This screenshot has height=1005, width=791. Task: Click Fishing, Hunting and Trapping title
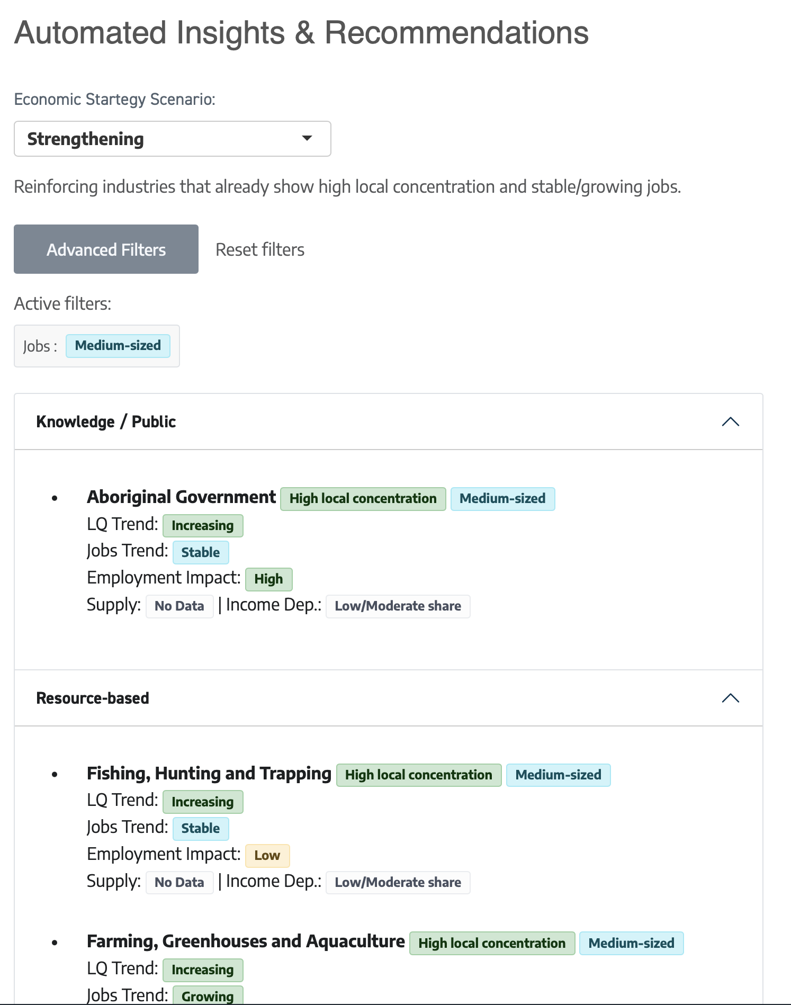(209, 774)
